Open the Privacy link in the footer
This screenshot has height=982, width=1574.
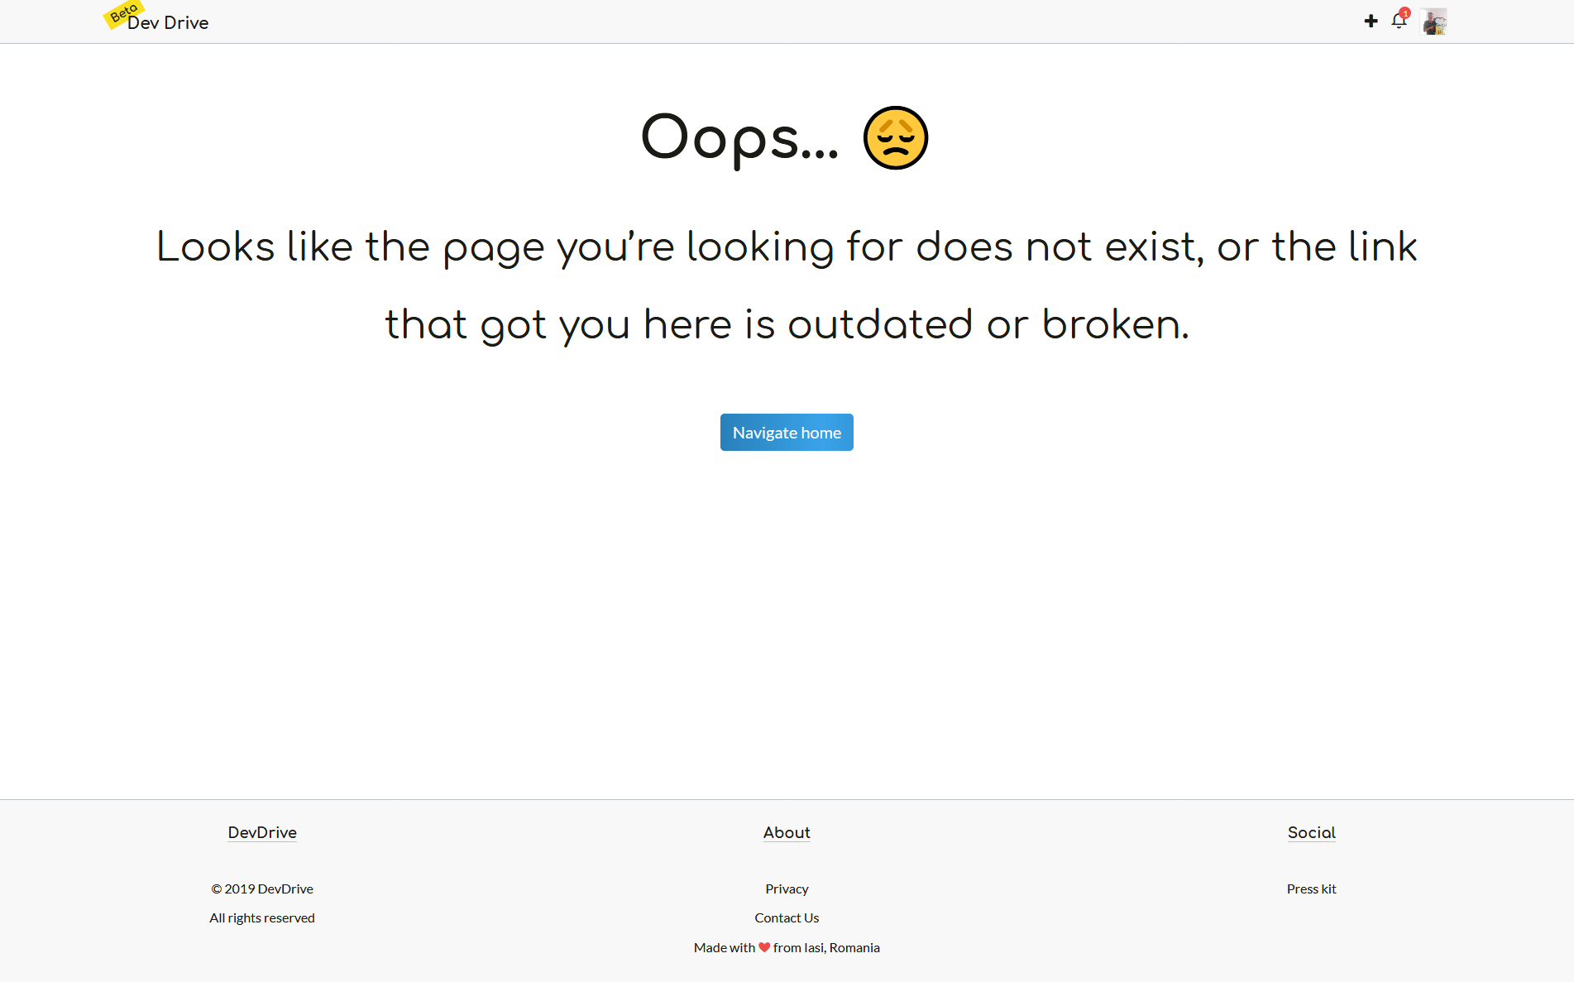coord(787,889)
